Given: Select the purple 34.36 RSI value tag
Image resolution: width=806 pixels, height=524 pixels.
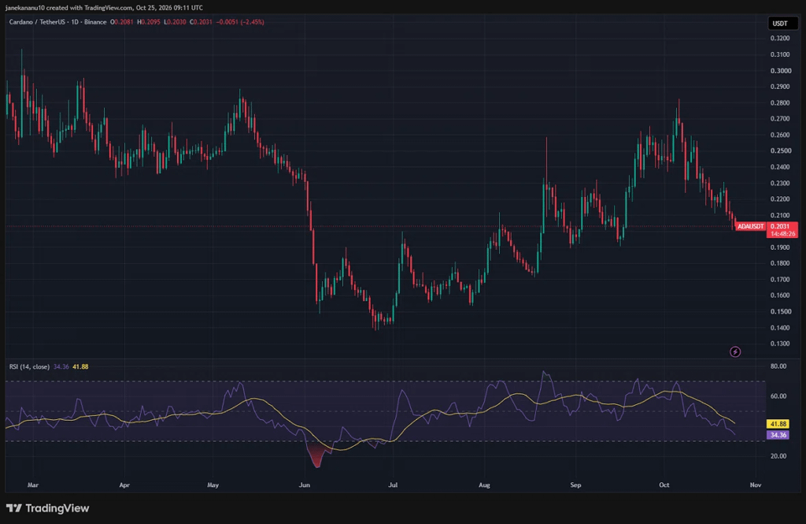Looking at the screenshot, I should point(778,435).
